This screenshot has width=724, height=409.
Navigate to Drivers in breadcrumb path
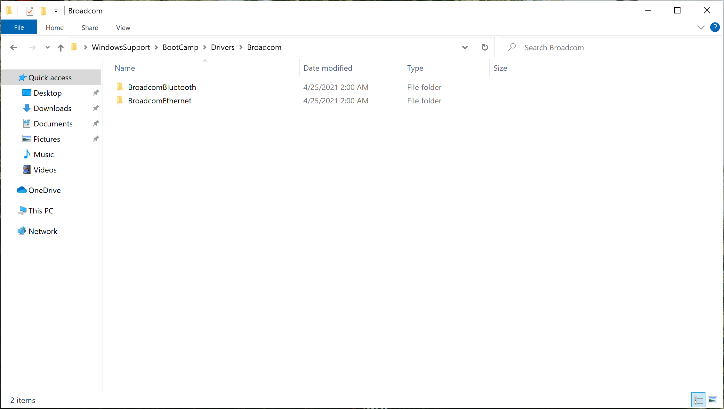point(222,47)
